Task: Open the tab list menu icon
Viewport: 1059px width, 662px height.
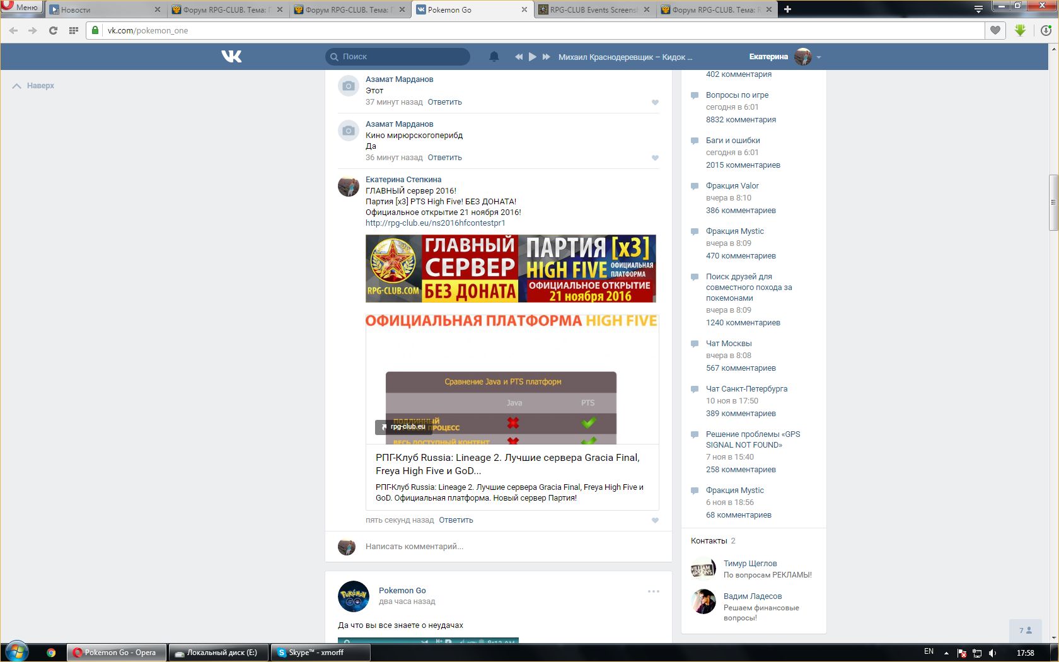Action: pyautogui.click(x=978, y=9)
